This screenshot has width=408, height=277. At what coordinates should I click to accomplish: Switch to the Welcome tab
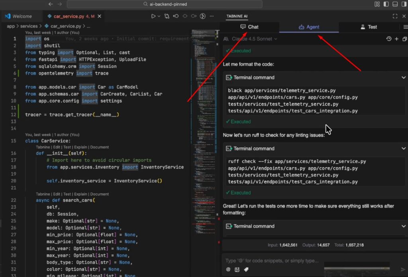(x=22, y=16)
